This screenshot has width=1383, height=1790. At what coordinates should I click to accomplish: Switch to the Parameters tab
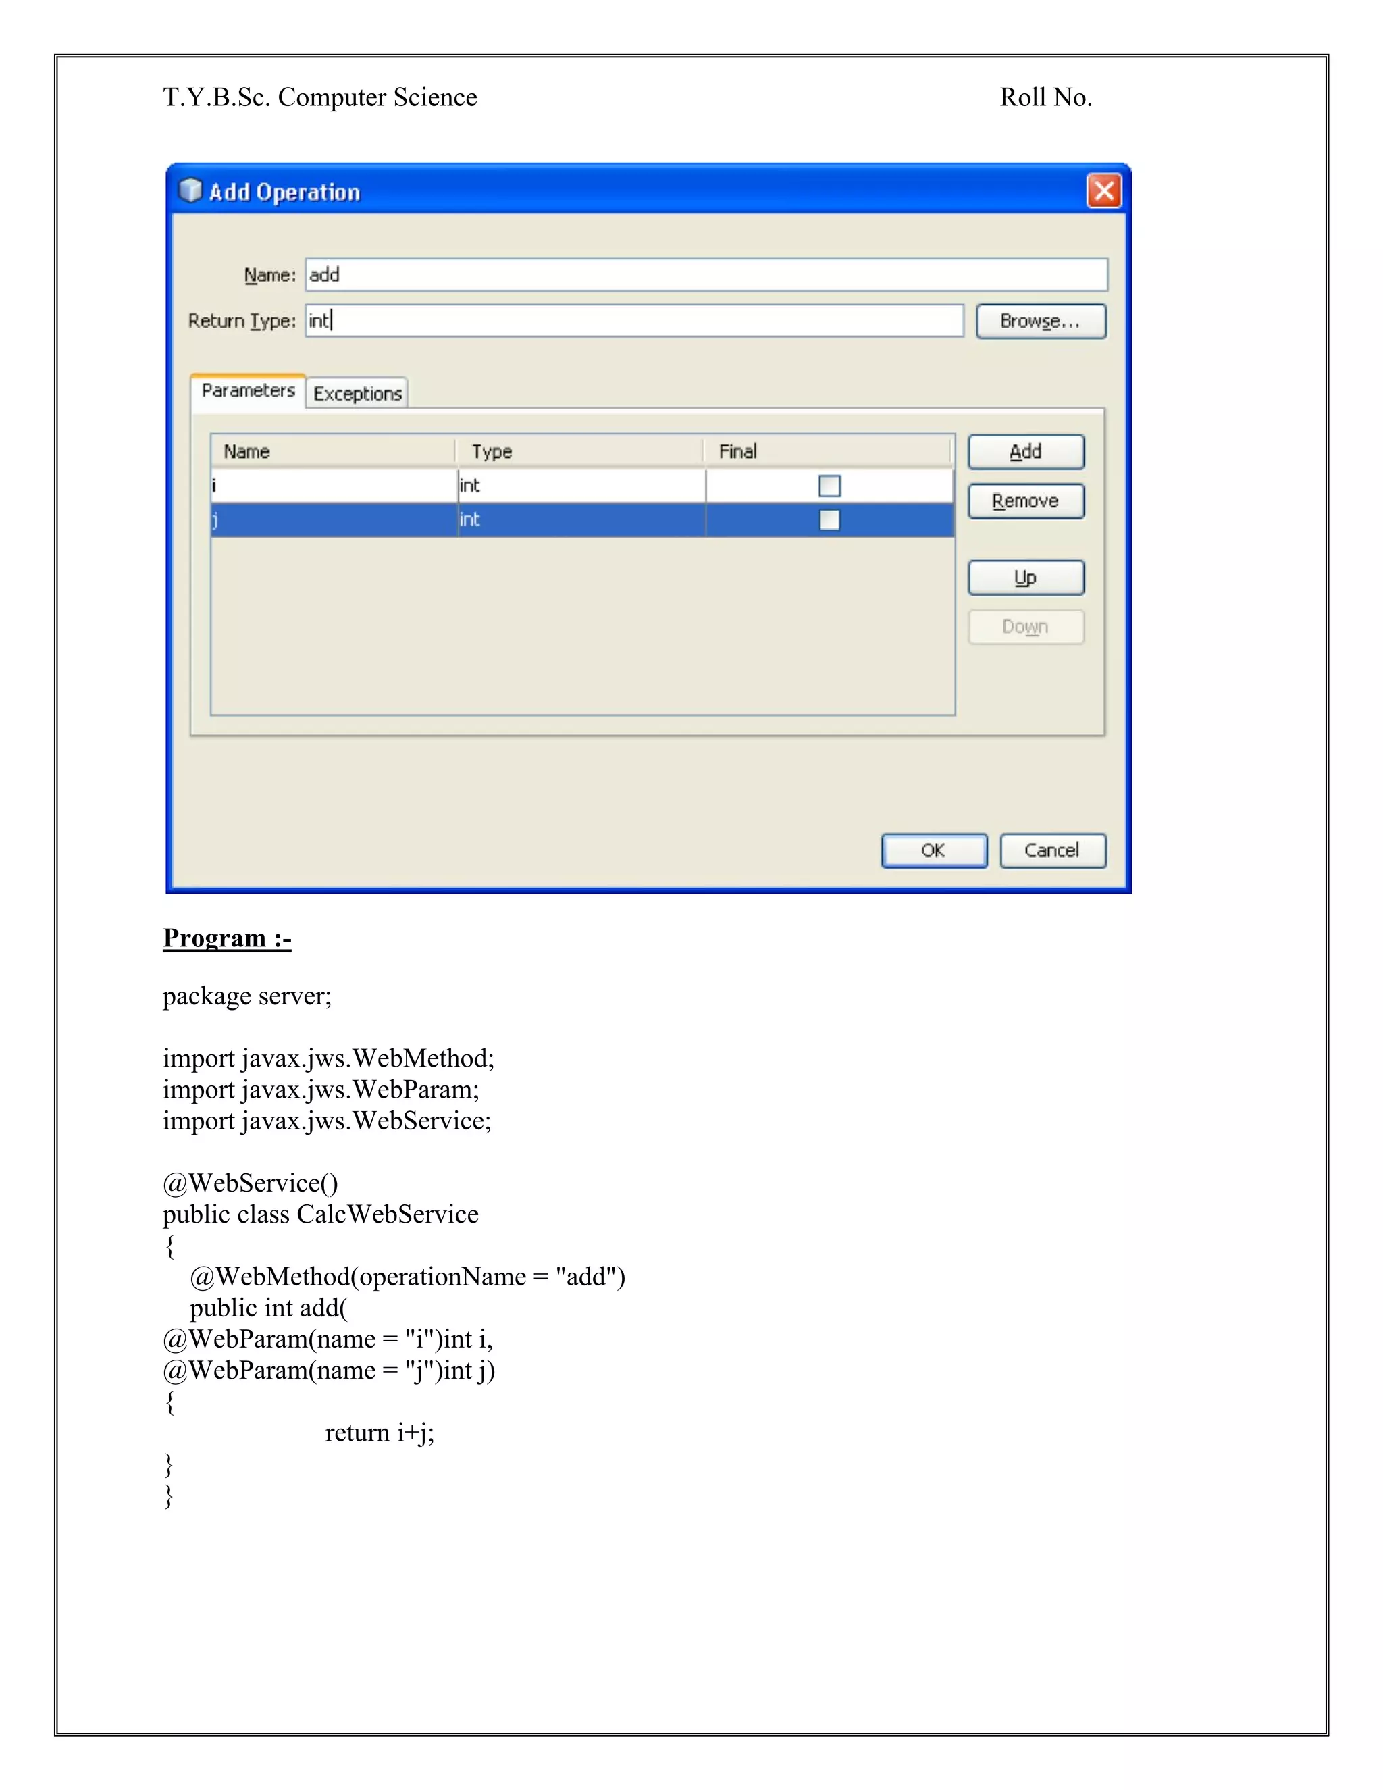(247, 391)
